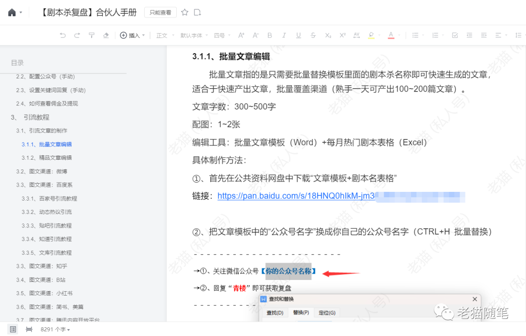This screenshot has width=526, height=336.
Task: Star the document as favorite
Action: click(x=185, y=13)
